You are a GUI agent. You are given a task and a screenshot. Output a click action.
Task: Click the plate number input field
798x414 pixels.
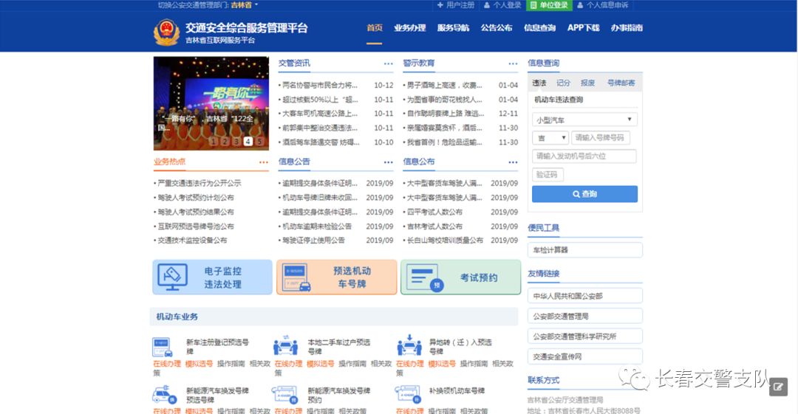(601, 138)
